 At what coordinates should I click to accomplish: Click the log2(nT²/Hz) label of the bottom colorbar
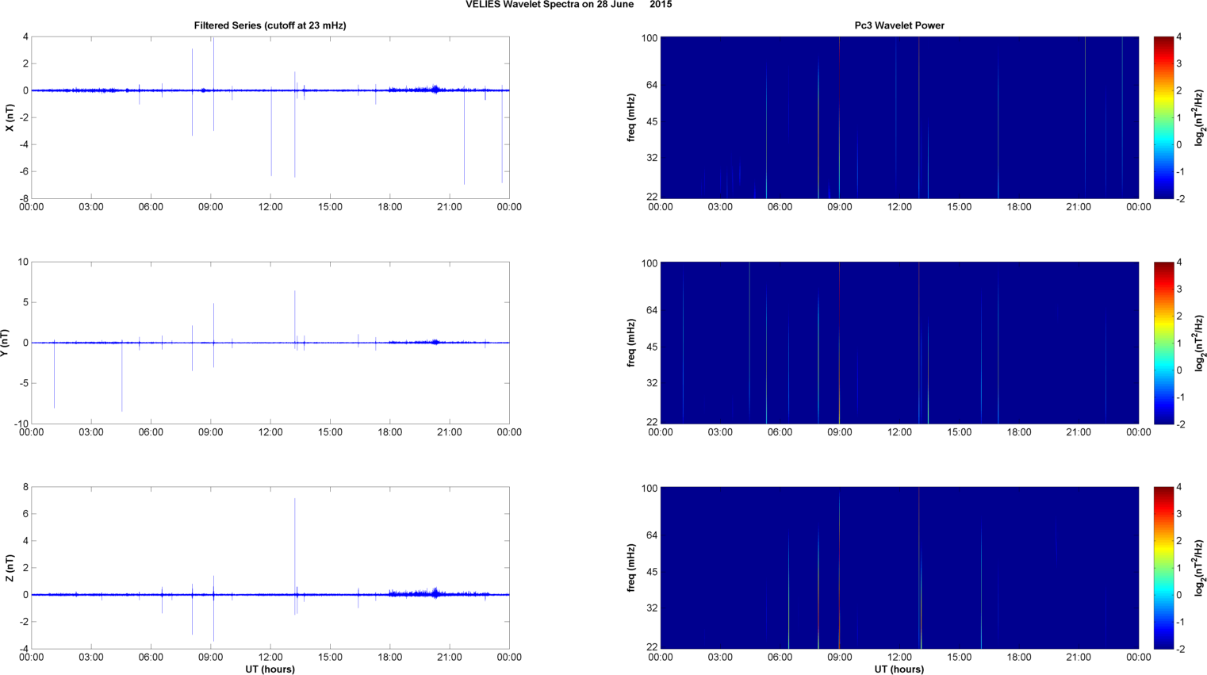[1199, 568]
